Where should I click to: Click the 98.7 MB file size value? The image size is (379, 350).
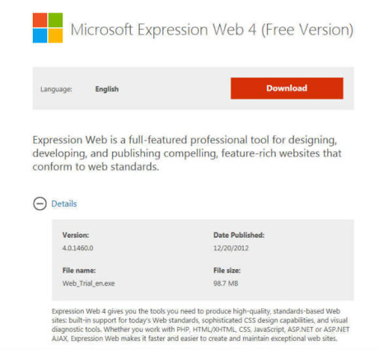[x=226, y=283]
